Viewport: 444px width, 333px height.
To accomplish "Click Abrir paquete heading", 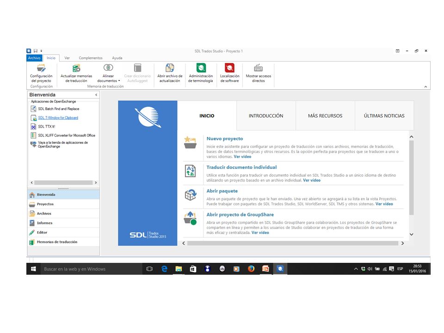I will (x=222, y=191).
